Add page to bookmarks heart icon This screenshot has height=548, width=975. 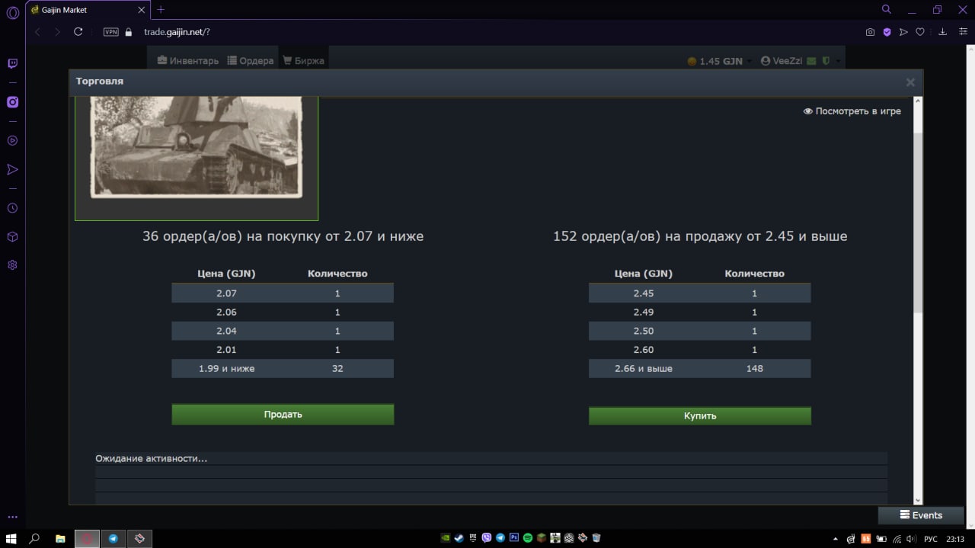click(x=920, y=32)
